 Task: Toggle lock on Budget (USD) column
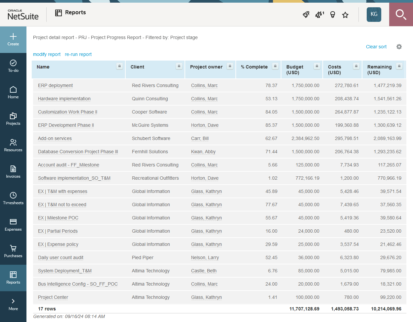[x=317, y=66]
